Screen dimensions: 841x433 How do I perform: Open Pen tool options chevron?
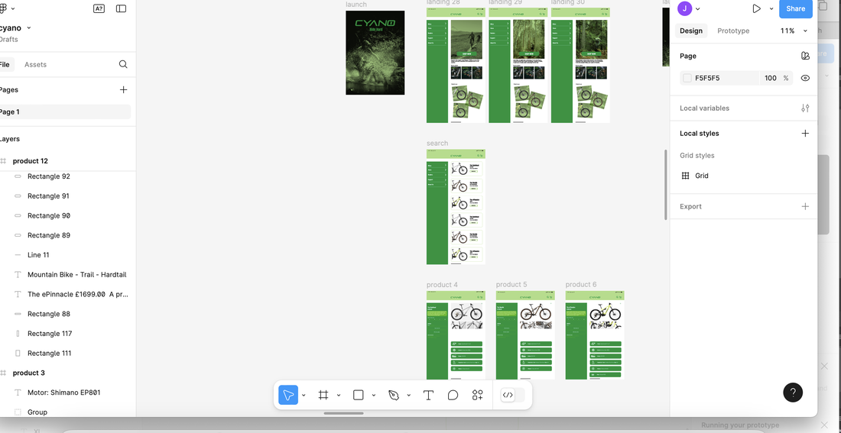coord(409,395)
